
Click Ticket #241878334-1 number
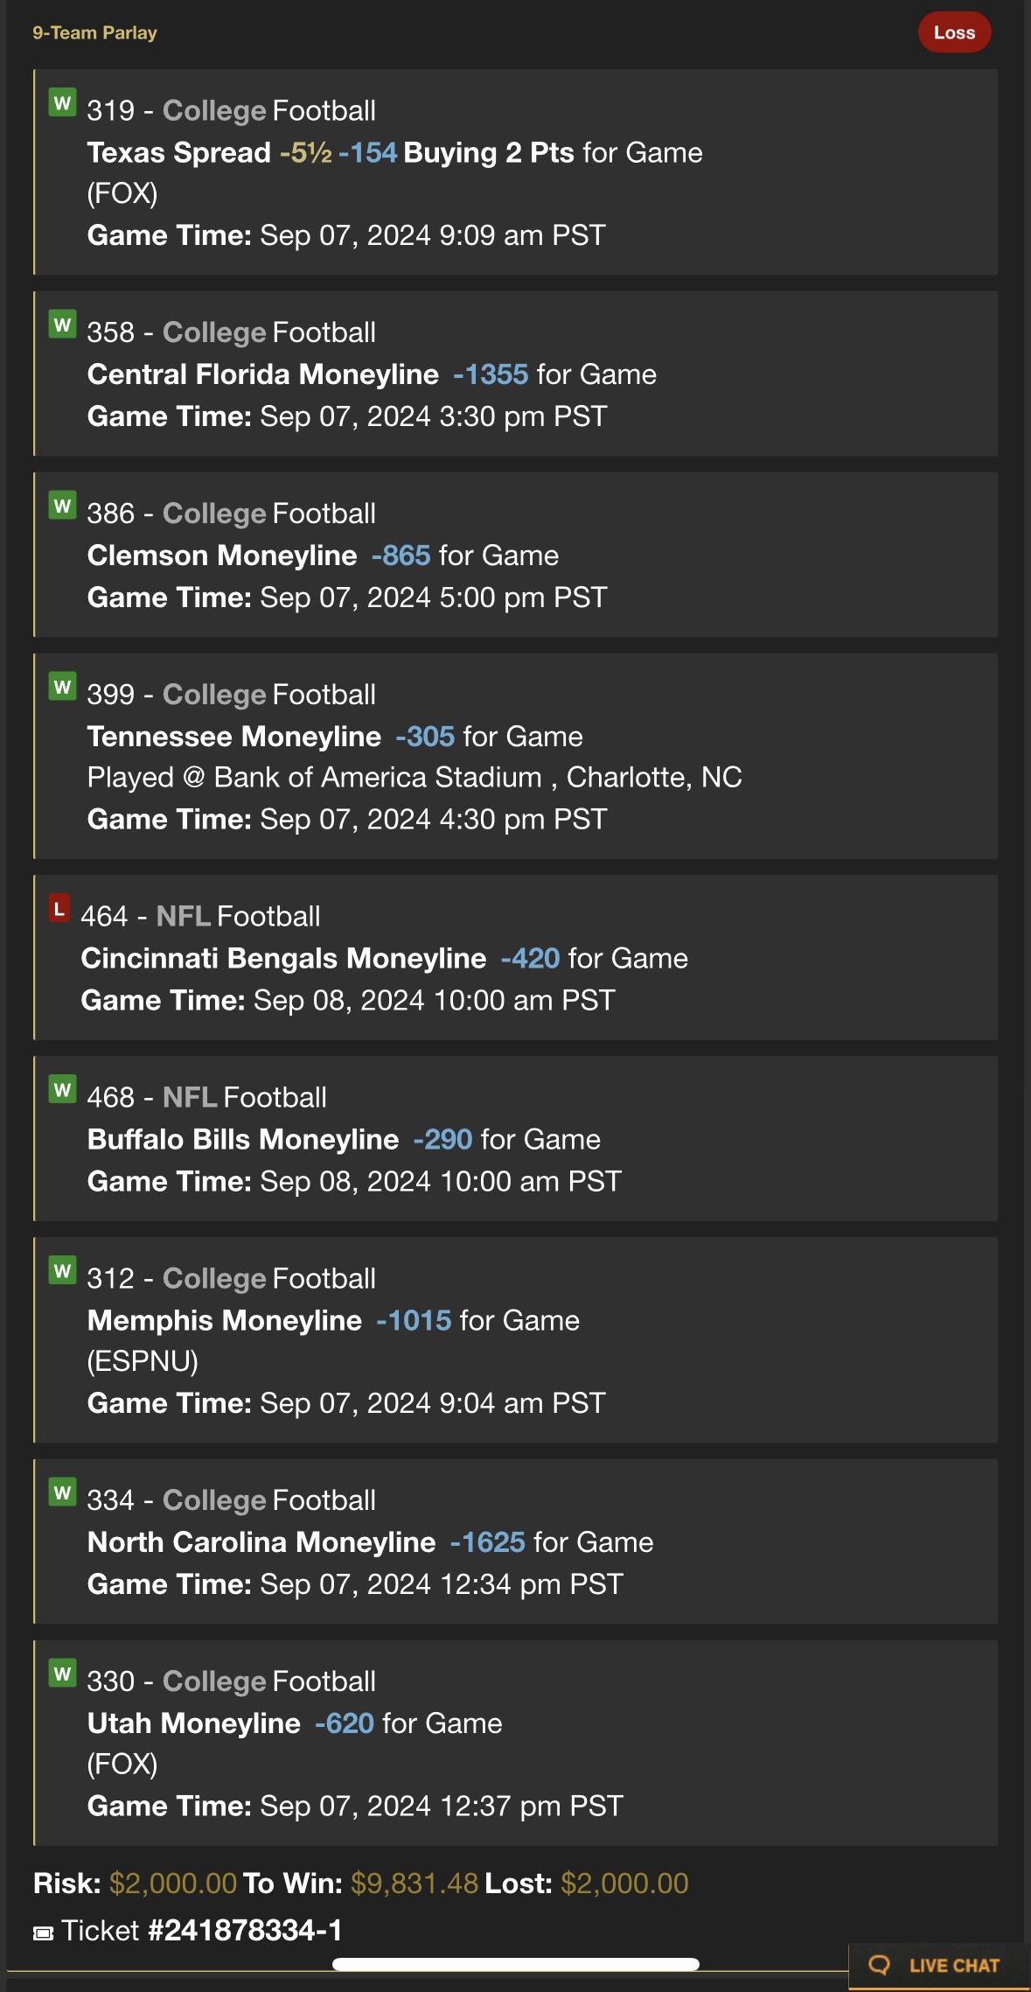(245, 1930)
